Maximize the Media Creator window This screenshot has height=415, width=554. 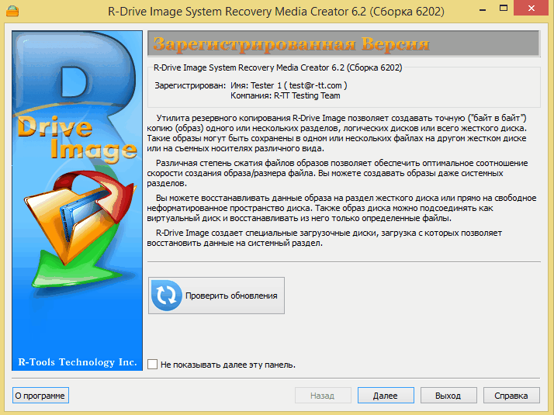504,8
